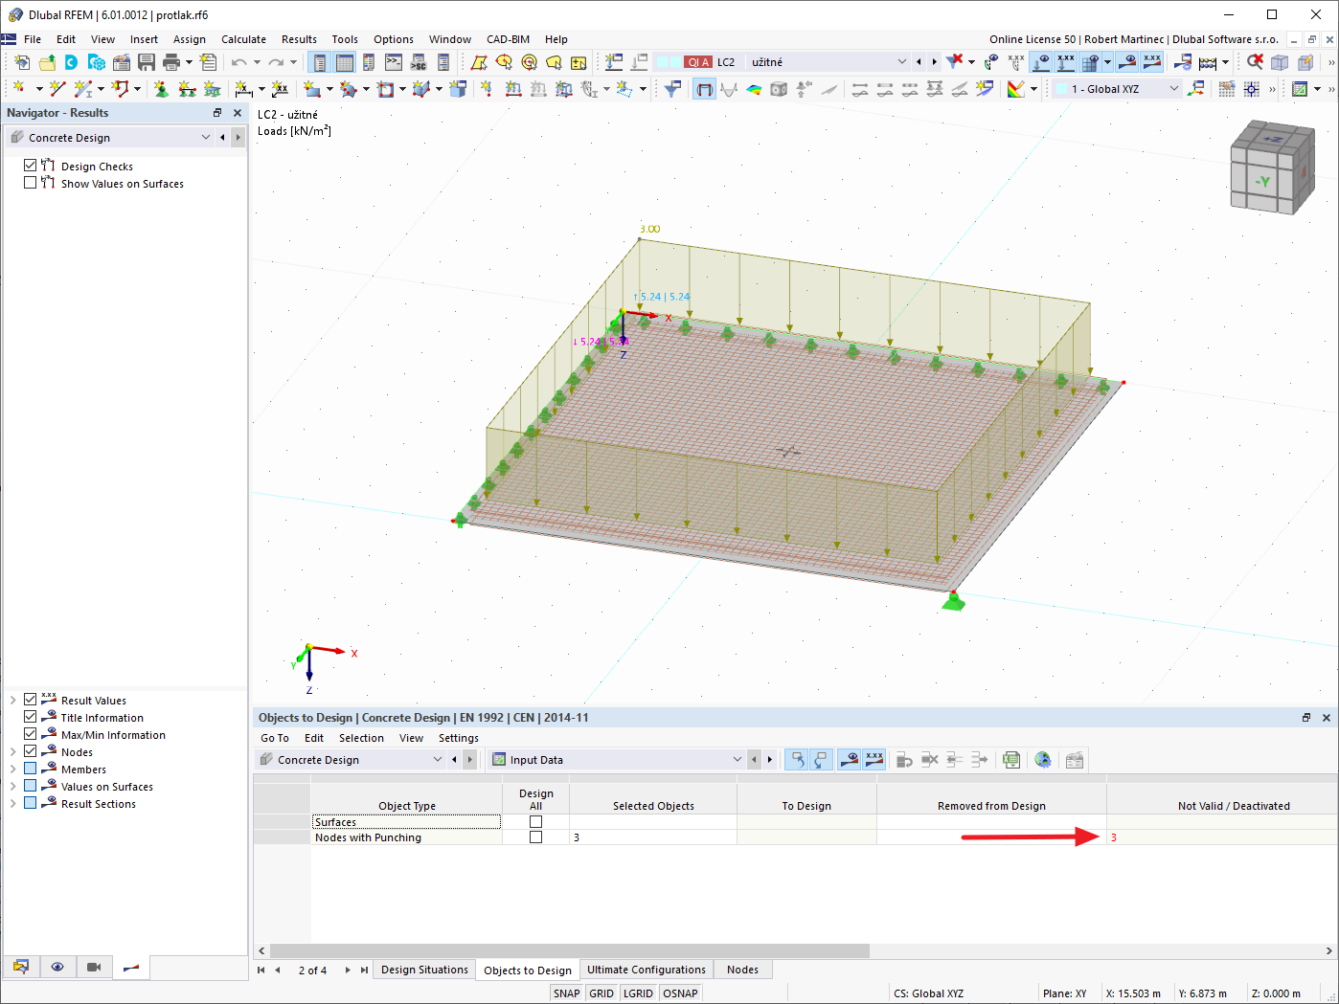The width and height of the screenshot is (1339, 1004).
Task: Open the Calculate menu
Action: (243, 39)
